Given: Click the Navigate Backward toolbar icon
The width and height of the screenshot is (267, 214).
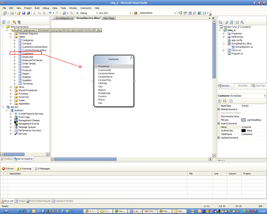Looking at the screenshot, I should (64, 13).
